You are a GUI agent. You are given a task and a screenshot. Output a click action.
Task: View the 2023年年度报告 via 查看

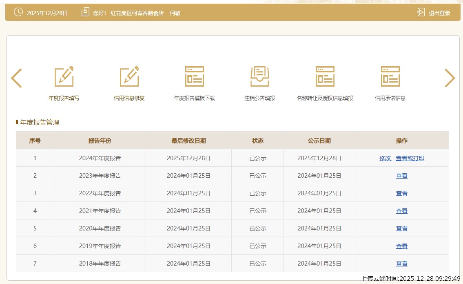coord(402,176)
